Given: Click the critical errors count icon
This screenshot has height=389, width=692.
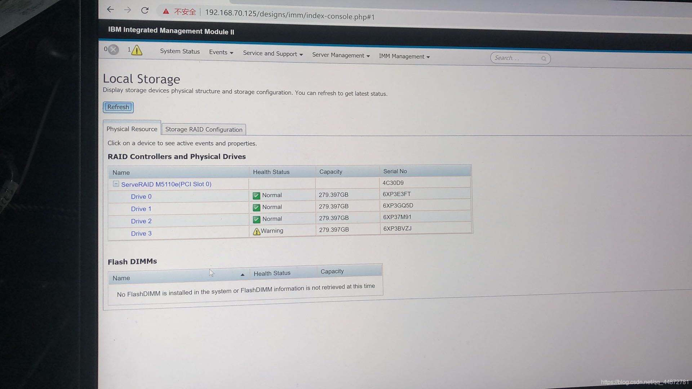Looking at the screenshot, I should click(x=113, y=49).
